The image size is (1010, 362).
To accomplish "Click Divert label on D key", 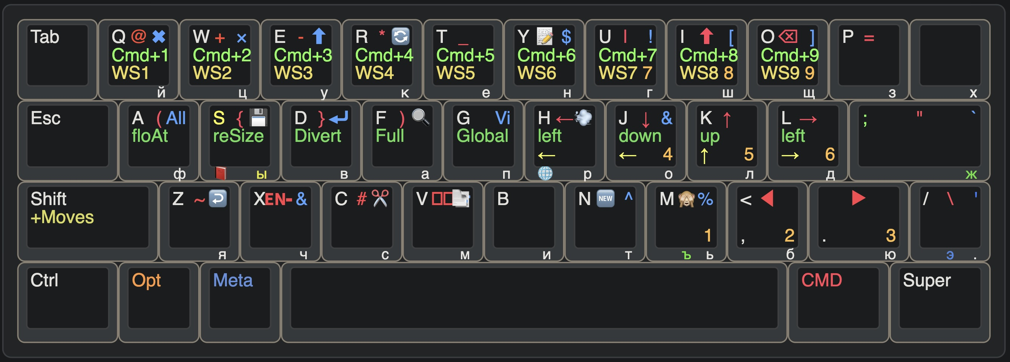I will coord(318,136).
